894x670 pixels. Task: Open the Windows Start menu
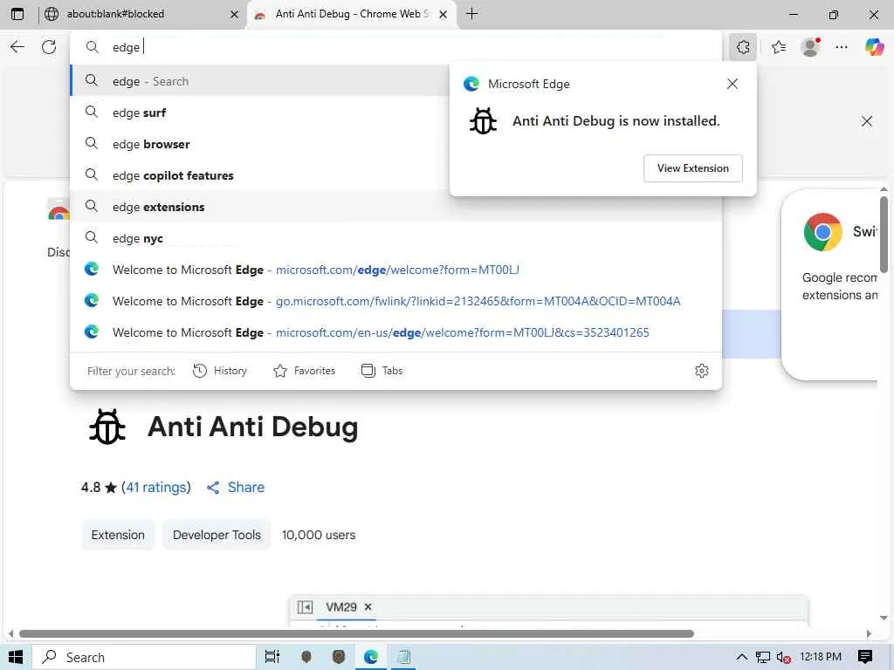16,657
